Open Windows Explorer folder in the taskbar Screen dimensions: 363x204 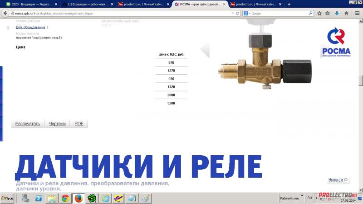point(52,198)
